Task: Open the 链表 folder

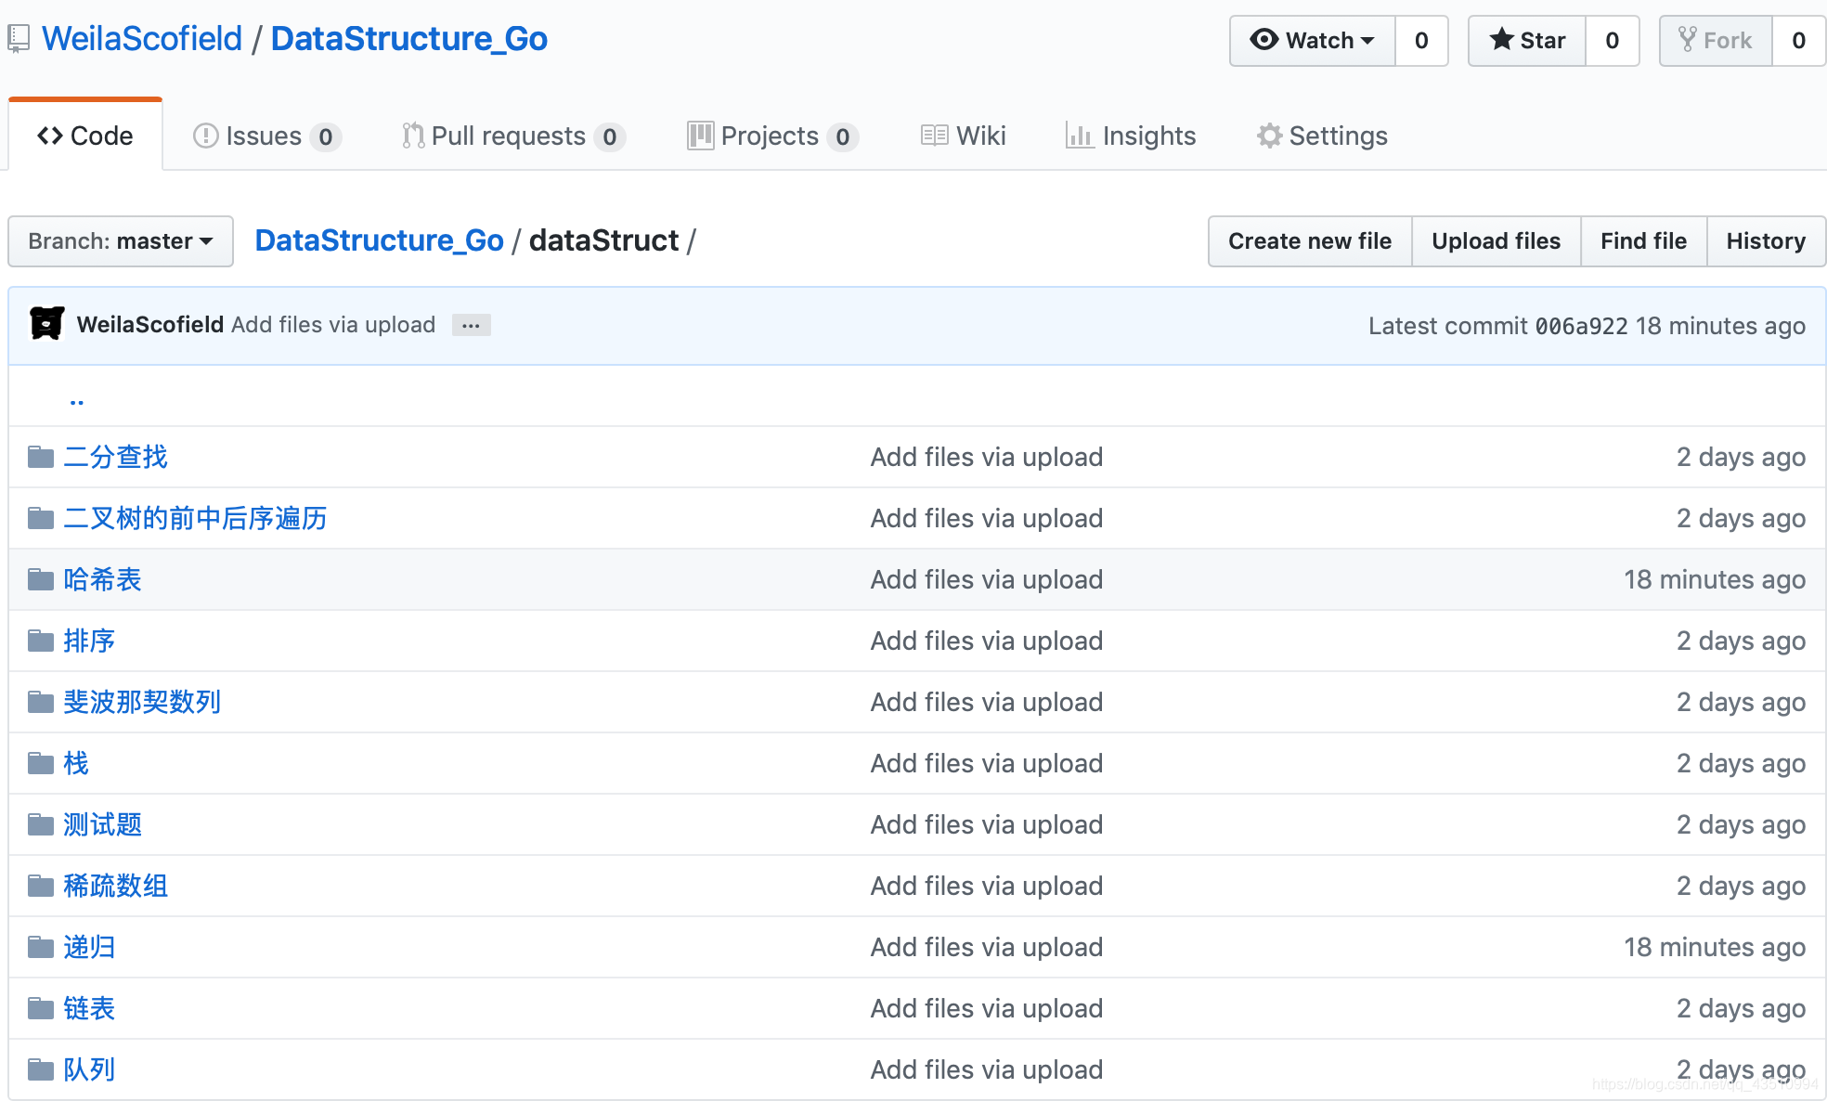Action: [x=89, y=1008]
